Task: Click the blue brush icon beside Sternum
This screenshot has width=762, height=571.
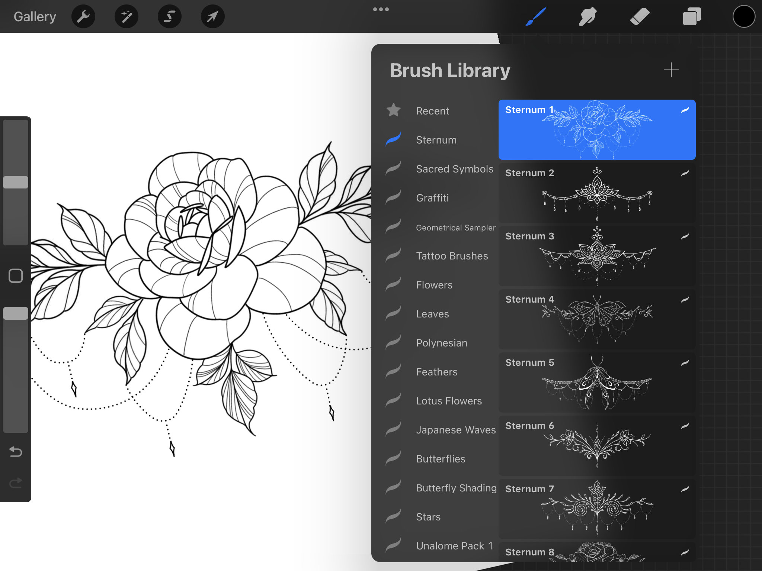Action: tap(393, 139)
